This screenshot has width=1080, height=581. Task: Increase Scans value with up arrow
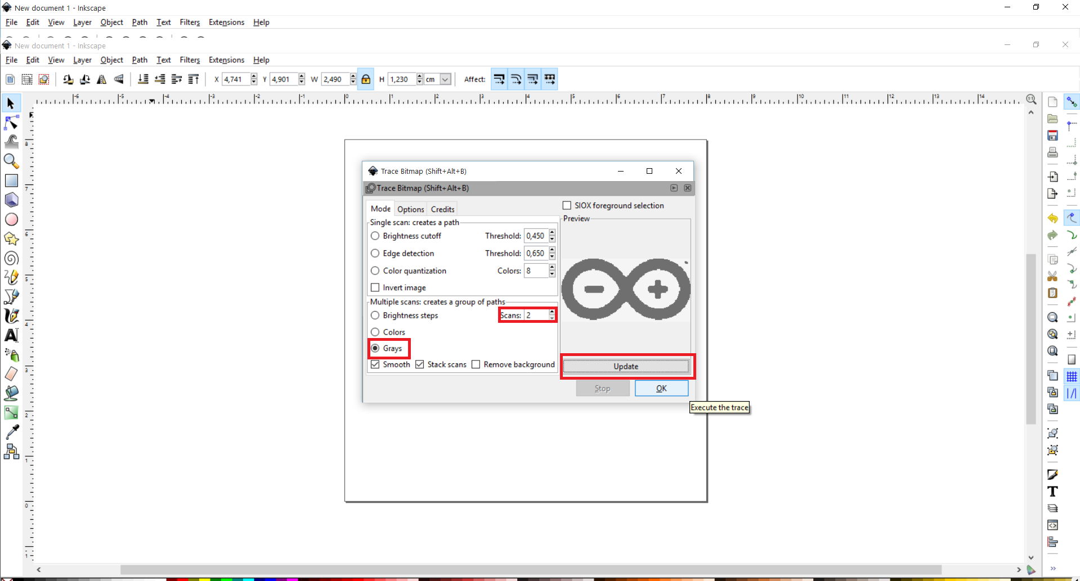tap(552, 312)
